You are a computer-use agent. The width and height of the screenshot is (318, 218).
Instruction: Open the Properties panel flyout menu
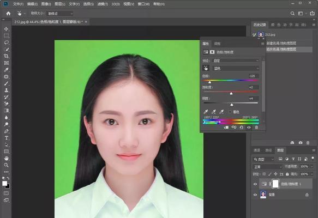[262, 44]
